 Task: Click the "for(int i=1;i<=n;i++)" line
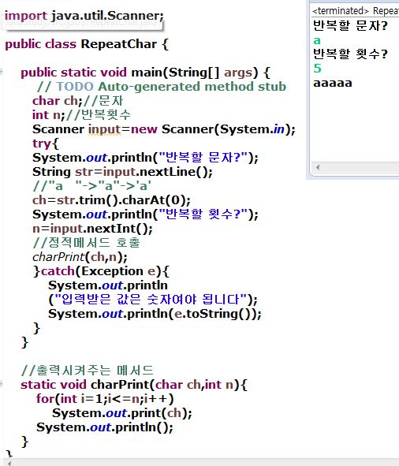(x=105, y=399)
